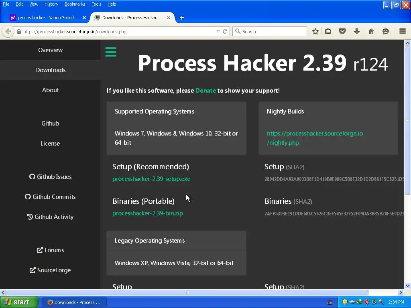The image size is (411, 308).
Task: Click the Setup SHA2 hash starting 28042DD4
Action: [334, 179]
